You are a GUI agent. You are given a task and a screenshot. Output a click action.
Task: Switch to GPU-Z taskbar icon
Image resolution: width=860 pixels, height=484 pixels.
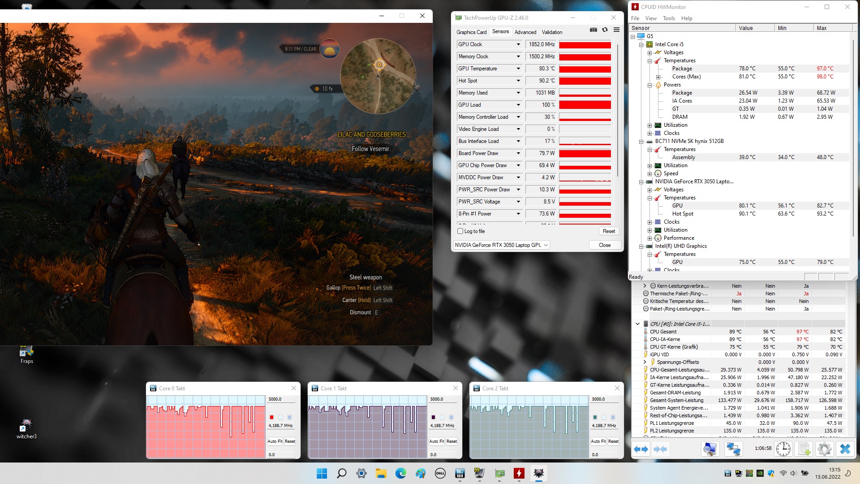click(499, 473)
